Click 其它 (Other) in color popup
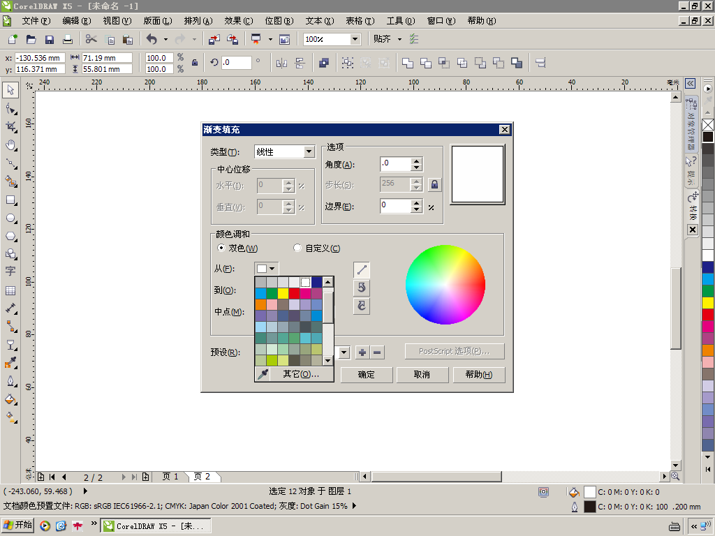The height and width of the screenshot is (536, 715). pos(301,374)
